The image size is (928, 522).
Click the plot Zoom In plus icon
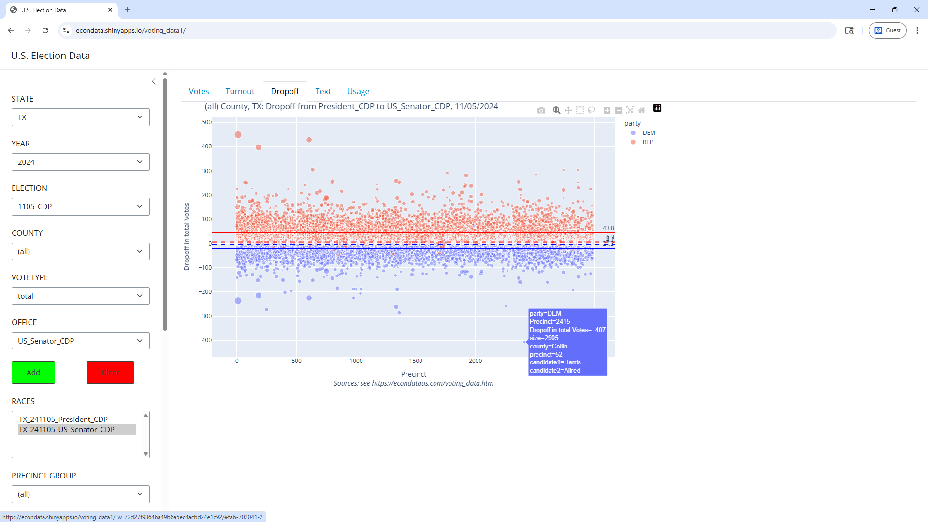point(607,110)
